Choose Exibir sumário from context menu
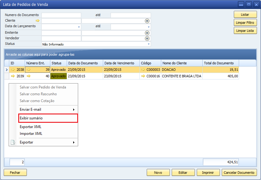 (x=48, y=118)
